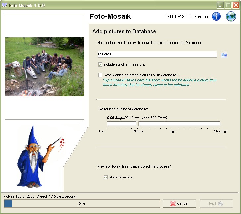Click the green Synchronise explanation text

point(160,82)
